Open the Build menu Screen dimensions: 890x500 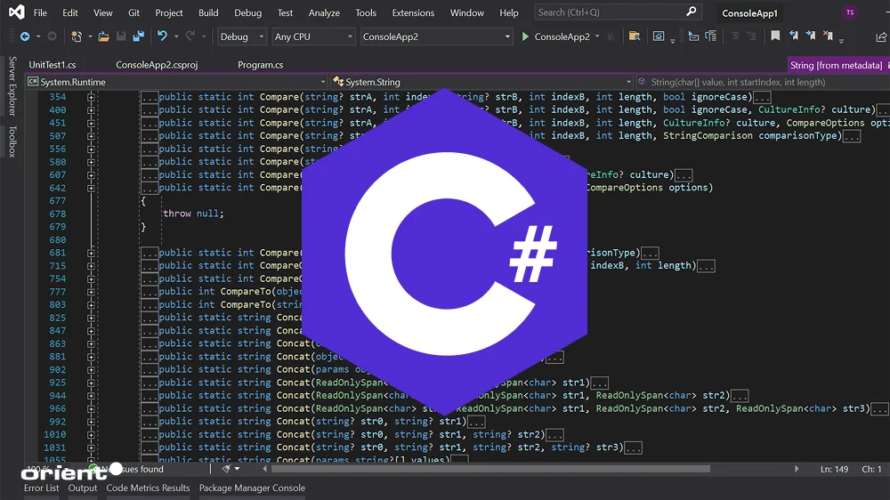[x=208, y=13]
